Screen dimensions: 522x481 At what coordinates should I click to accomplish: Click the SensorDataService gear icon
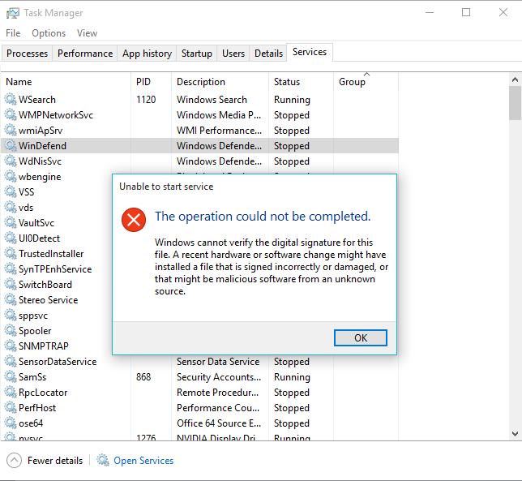click(11, 362)
